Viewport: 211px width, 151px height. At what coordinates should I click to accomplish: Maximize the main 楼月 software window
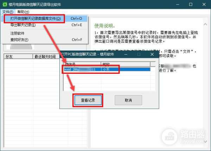coord(191,5)
